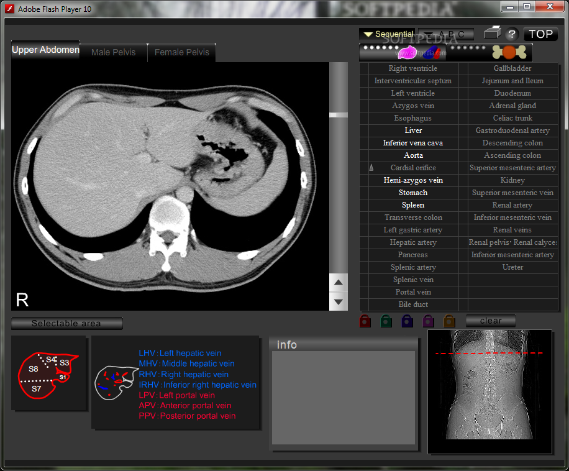
Task: Open the Sequential sort dropdown
Action: 388,34
